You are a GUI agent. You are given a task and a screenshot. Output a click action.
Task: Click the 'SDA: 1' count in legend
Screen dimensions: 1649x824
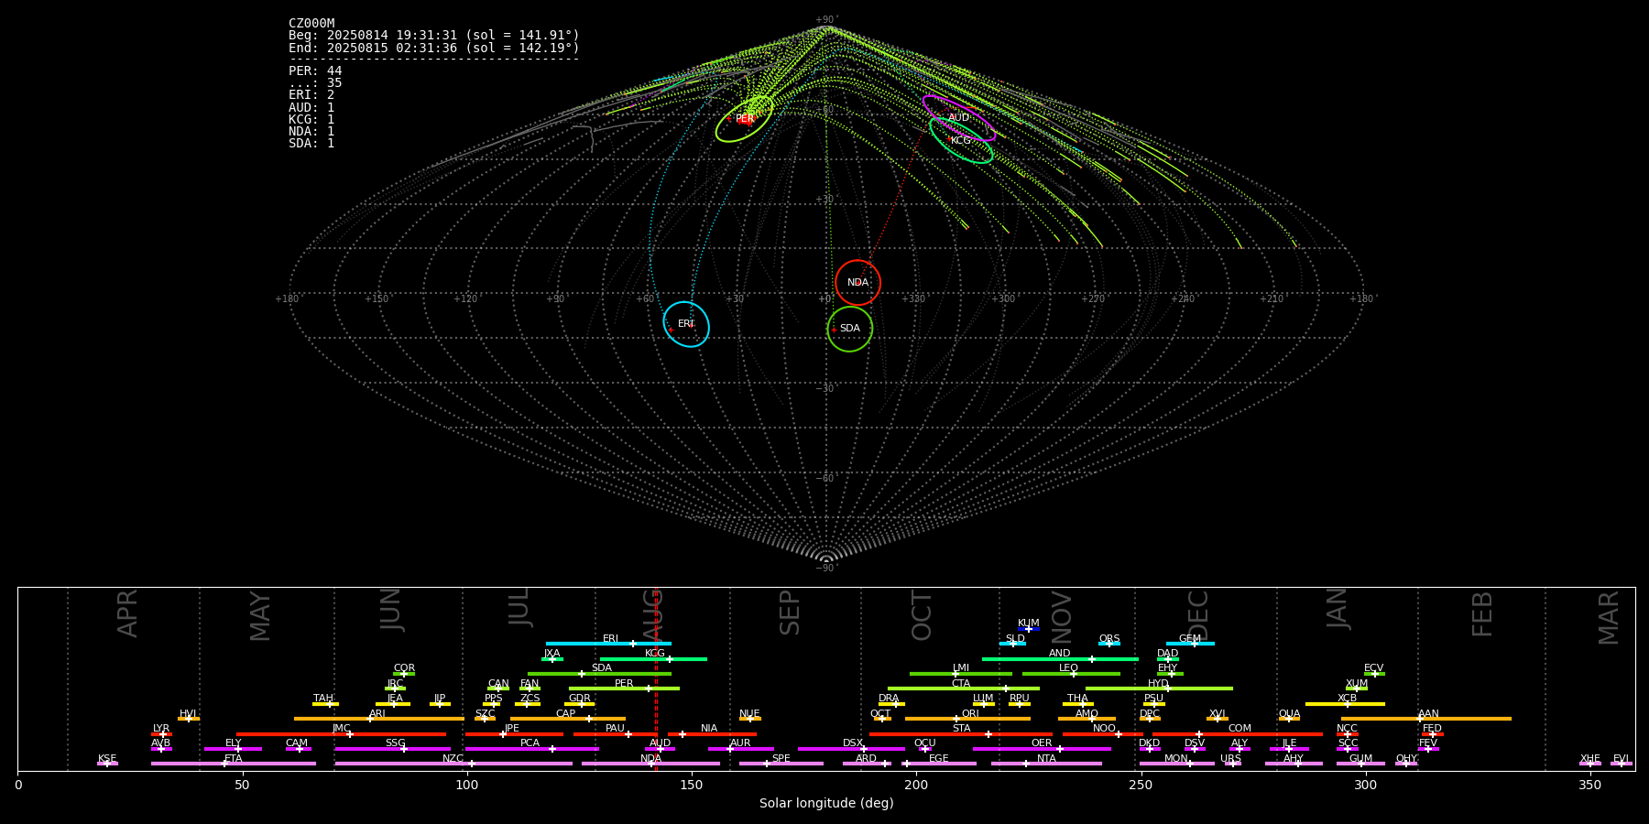(311, 144)
